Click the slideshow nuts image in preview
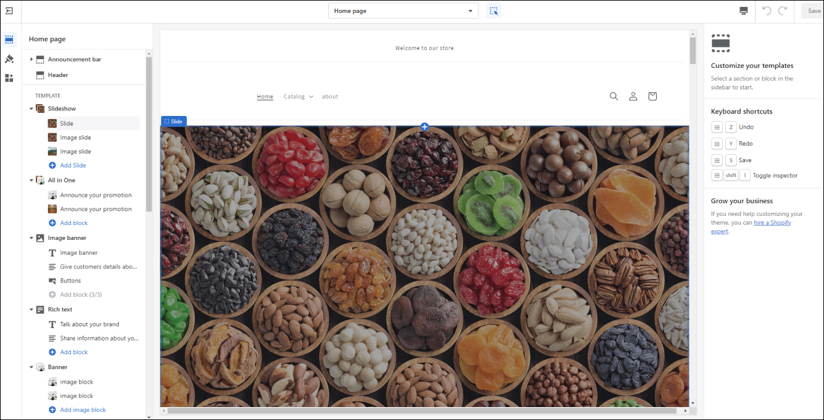The height and width of the screenshot is (420, 824). click(x=424, y=266)
